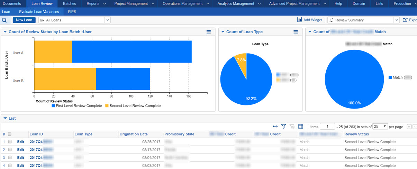Image resolution: width=417 pixels, height=169 pixels.
Task: Click the Add Widget chart icon
Action: 300,20
